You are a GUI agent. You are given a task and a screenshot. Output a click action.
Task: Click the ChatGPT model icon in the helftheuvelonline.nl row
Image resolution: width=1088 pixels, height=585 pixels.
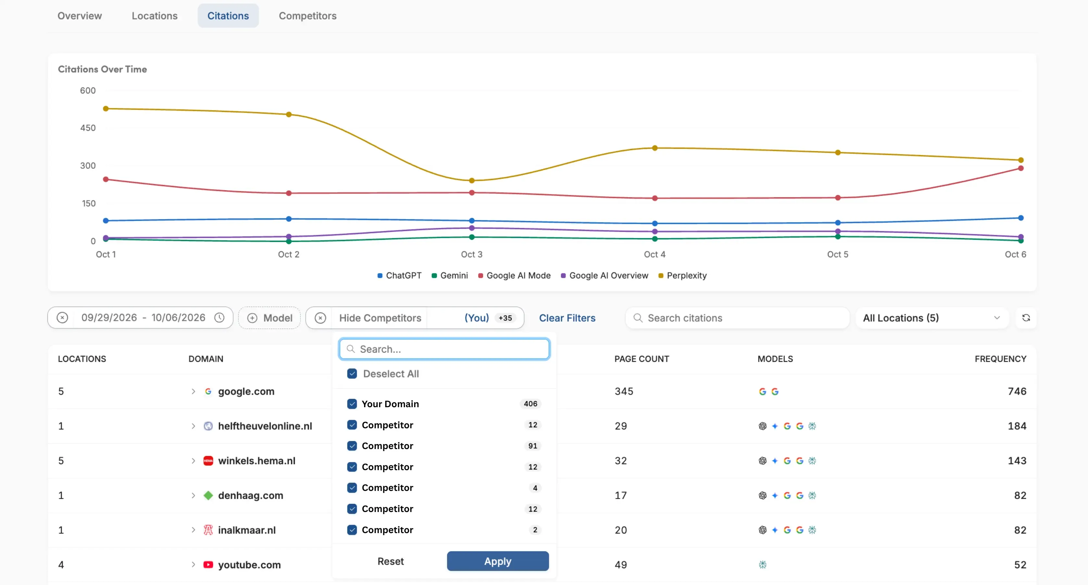[762, 426]
